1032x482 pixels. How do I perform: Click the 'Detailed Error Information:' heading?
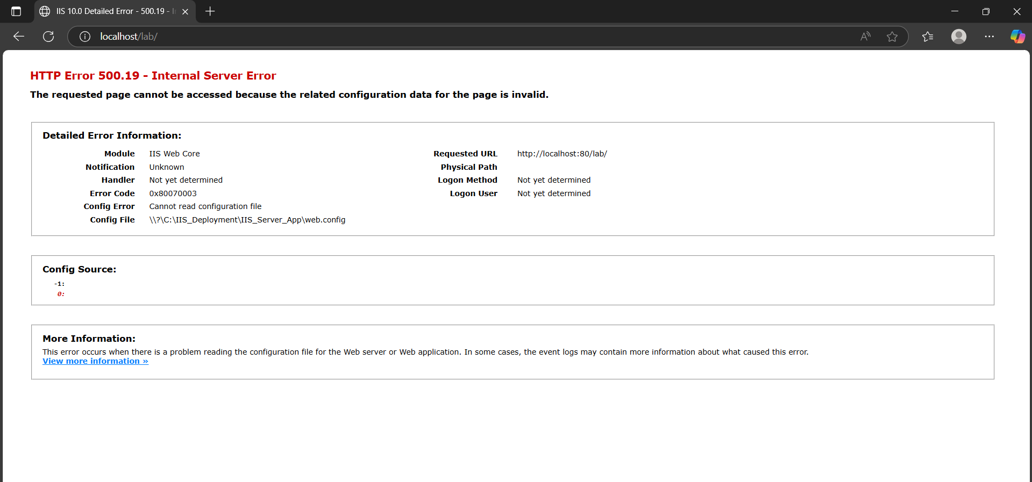pos(112,135)
